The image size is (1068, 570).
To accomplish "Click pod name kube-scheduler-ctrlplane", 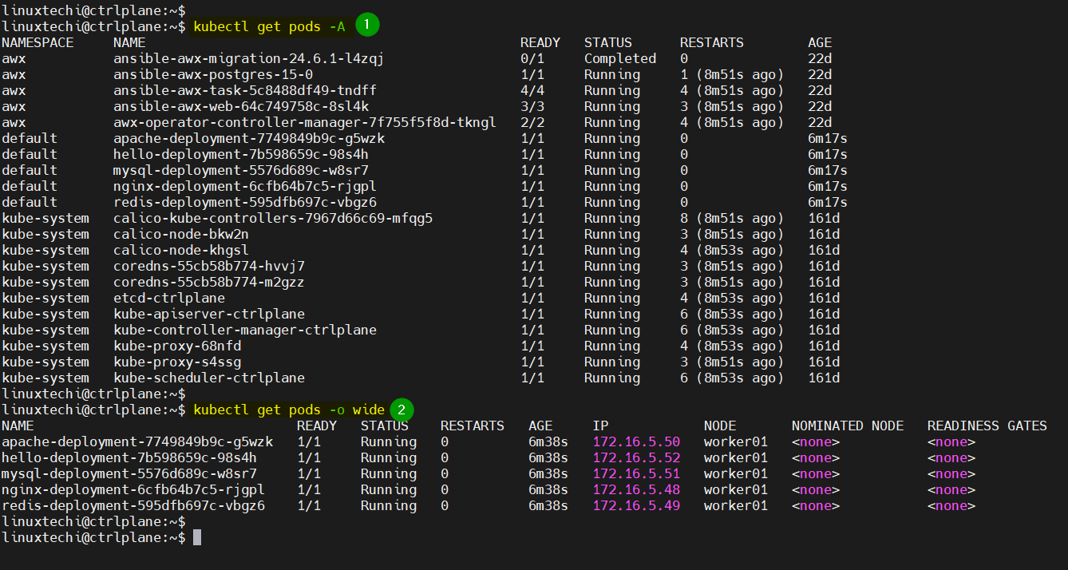I will (x=209, y=378).
